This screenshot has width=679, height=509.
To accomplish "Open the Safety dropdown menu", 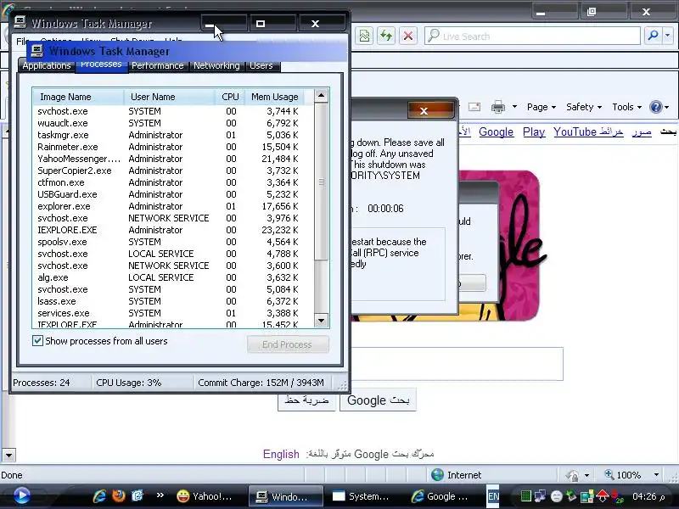I will click(x=584, y=107).
